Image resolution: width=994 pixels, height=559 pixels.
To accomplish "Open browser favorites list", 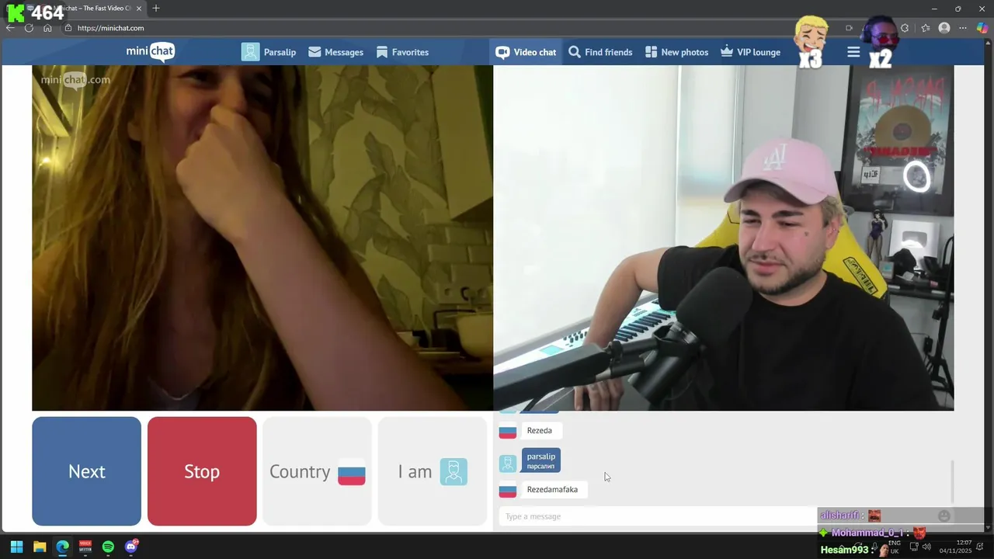I will pyautogui.click(x=925, y=28).
